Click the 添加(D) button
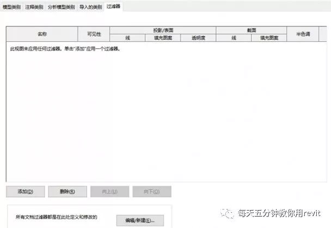This screenshot has width=331, height=228. (x=26, y=192)
